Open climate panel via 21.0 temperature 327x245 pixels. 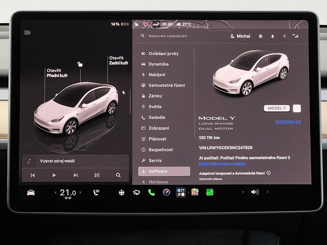68,193
